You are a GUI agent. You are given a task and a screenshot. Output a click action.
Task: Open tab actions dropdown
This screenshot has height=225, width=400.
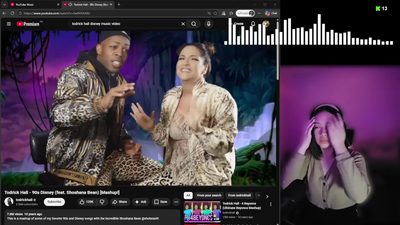[x=4, y=4]
